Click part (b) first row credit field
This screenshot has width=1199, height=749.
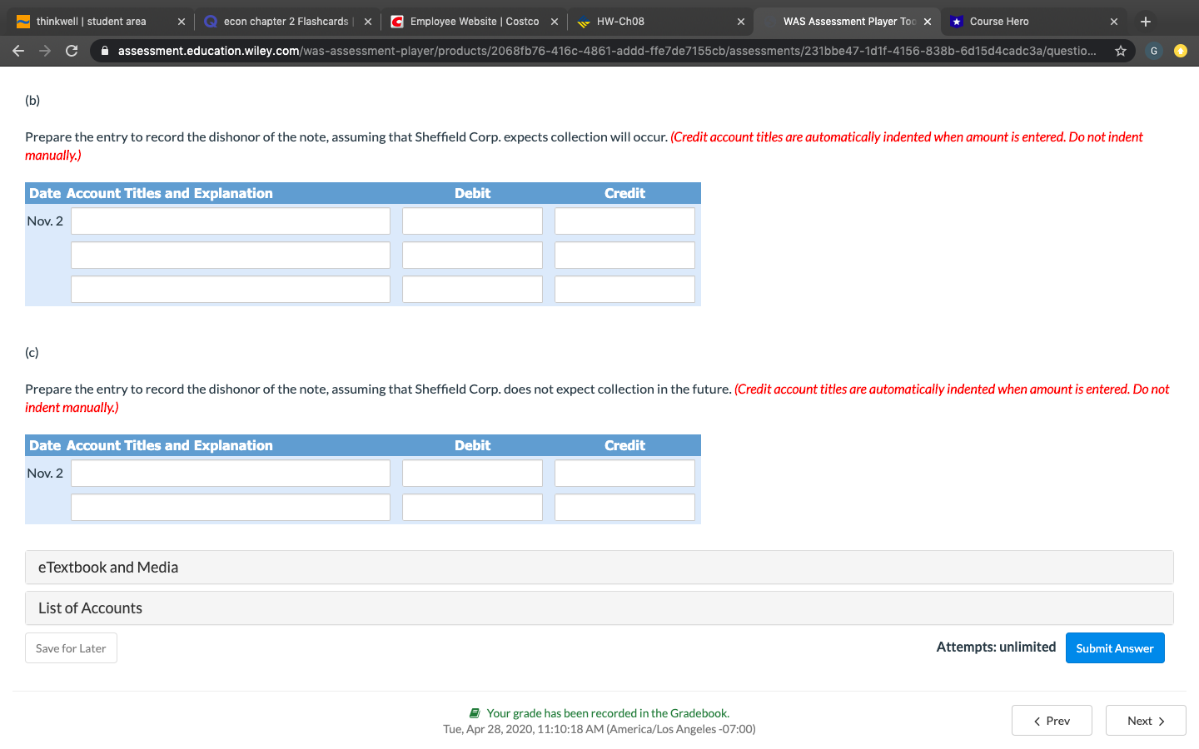click(x=624, y=221)
